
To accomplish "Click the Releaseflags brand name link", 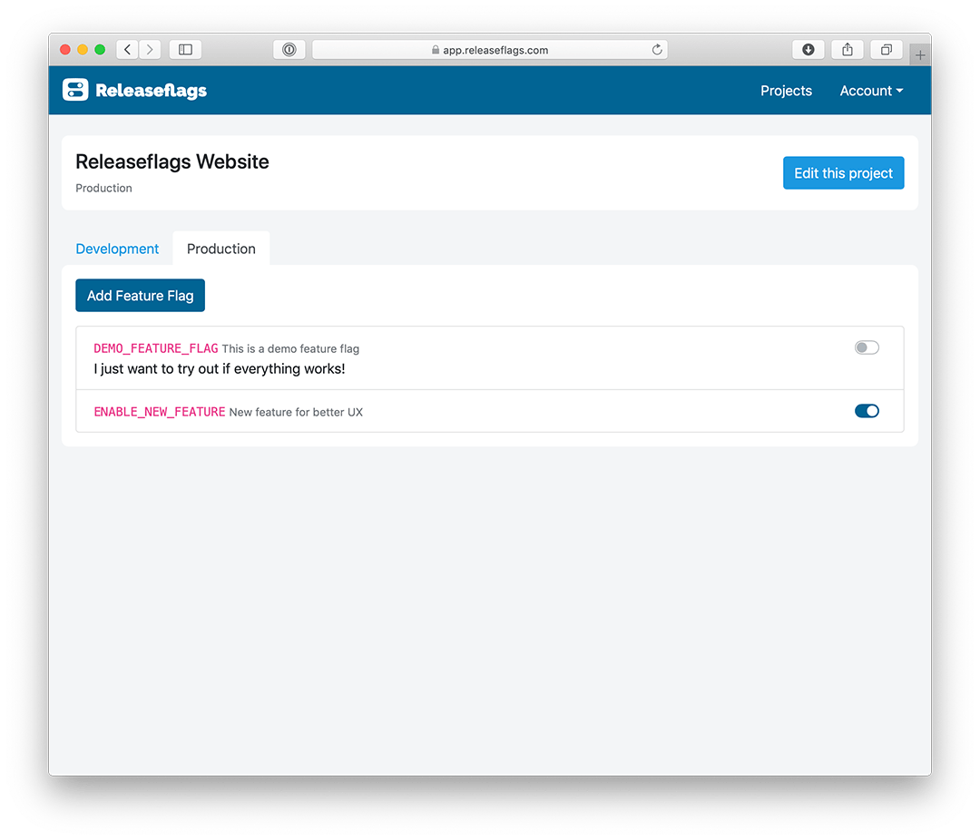I will 152,91.
